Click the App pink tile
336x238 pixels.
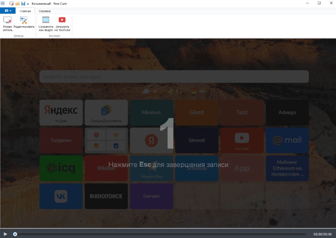[x=242, y=168]
